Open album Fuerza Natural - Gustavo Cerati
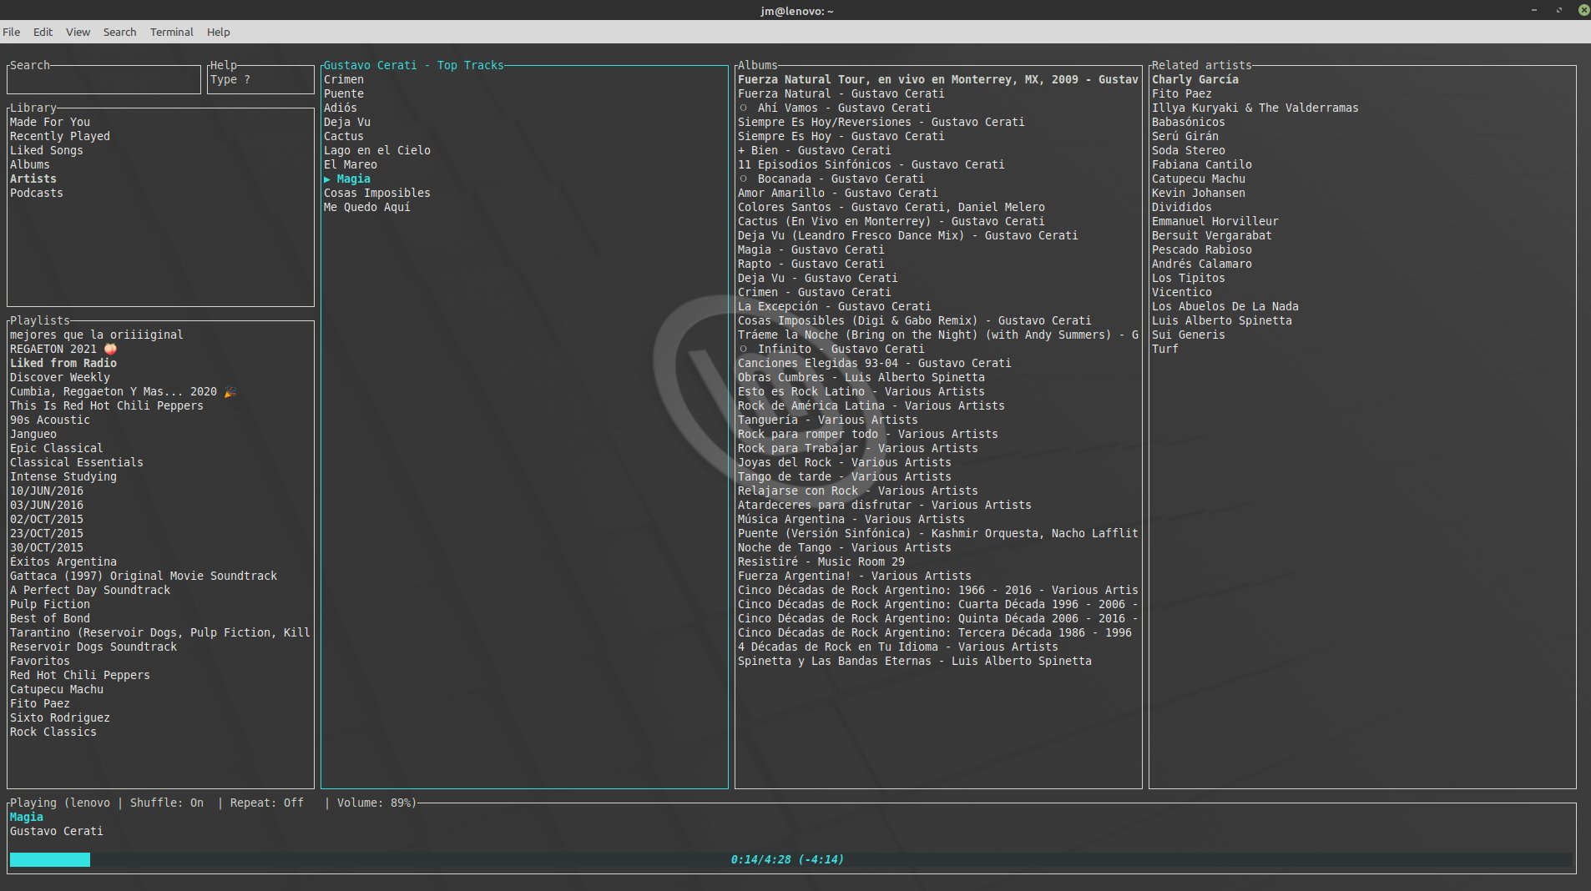The height and width of the screenshot is (891, 1591). 841,93
